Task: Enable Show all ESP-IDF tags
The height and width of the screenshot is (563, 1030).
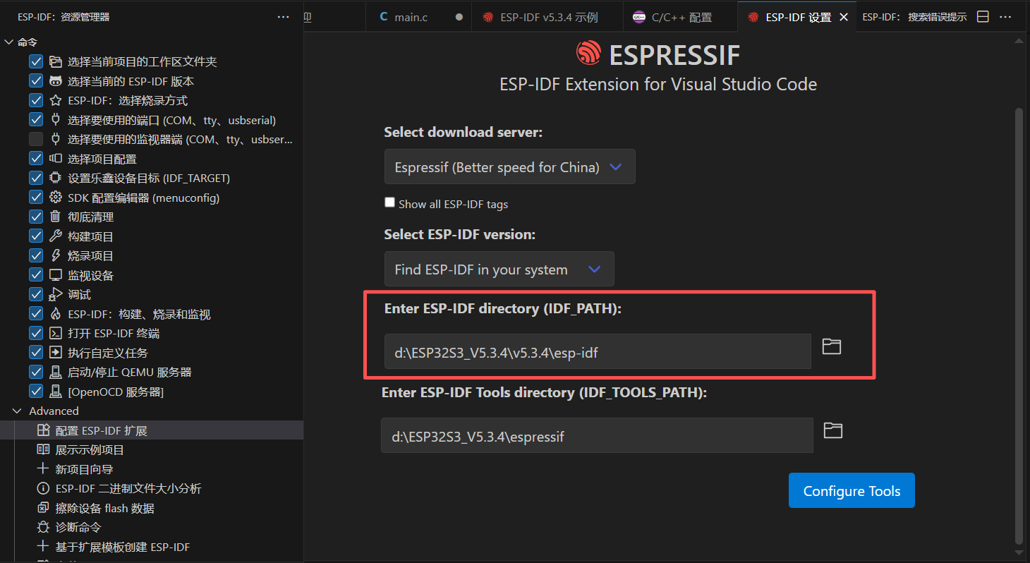Action: pyautogui.click(x=389, y=202)
